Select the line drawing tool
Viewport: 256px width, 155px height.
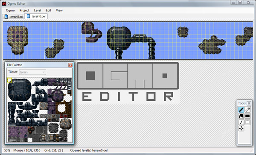241,122
